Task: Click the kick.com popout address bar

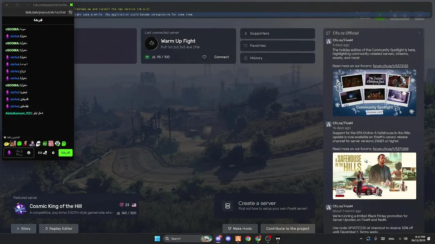Action: pos(46,12)
